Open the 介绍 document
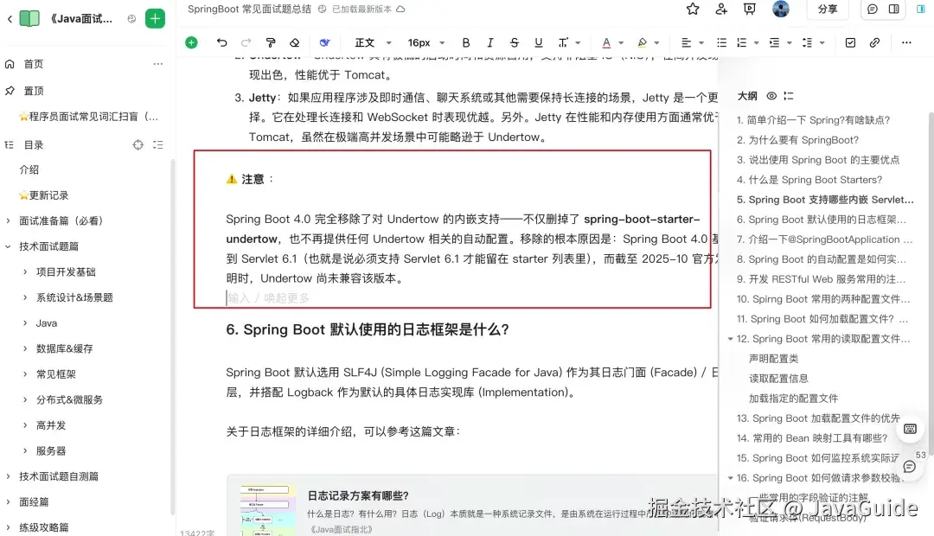 [x=29, y=169]
